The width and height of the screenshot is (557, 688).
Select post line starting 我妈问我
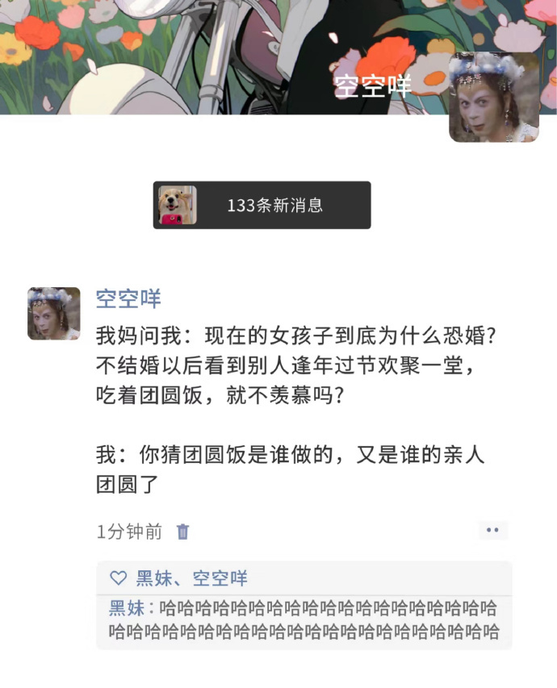point(296,336)
